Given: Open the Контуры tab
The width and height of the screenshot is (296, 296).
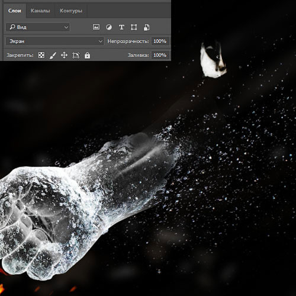Looking at the screenshot, I should click(x=71, y=11).
